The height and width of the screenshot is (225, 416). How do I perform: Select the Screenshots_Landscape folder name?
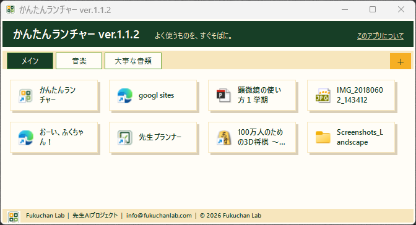(x=360, y=137)
